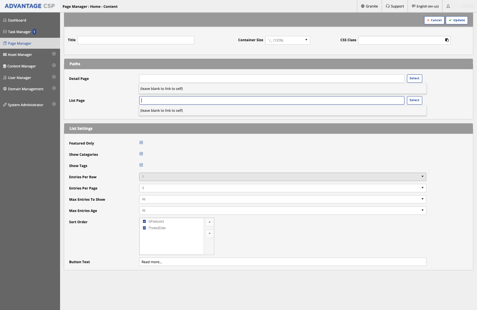This screenshot has width=477, height=310.
Task: Click the Cancel button
Action: pyautogui.click(x=434, y=20)
